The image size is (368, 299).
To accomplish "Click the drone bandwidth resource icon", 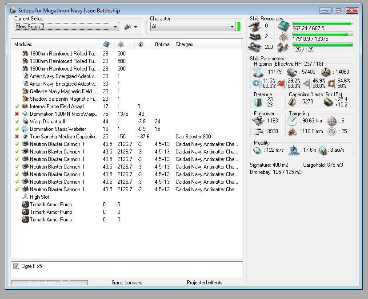I will [x=283, y=47].
